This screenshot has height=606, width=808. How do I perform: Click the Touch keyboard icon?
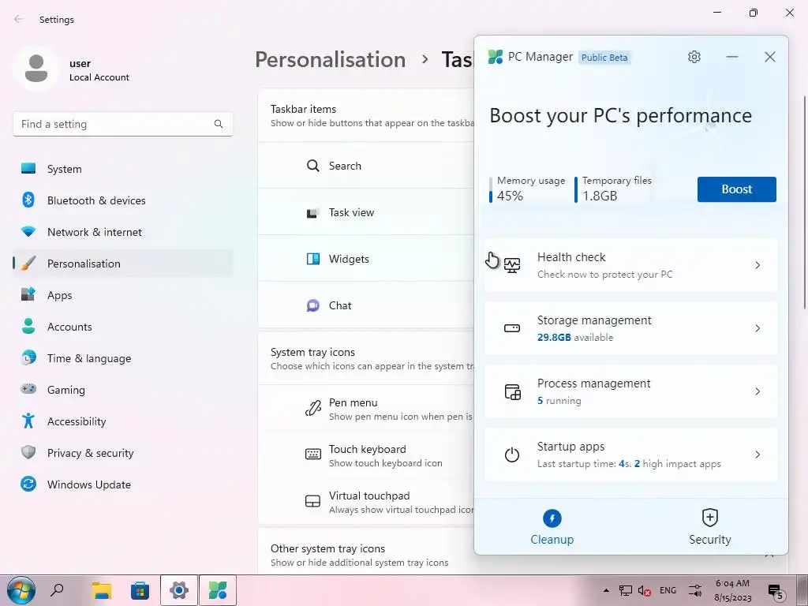(x=312, y=454)
